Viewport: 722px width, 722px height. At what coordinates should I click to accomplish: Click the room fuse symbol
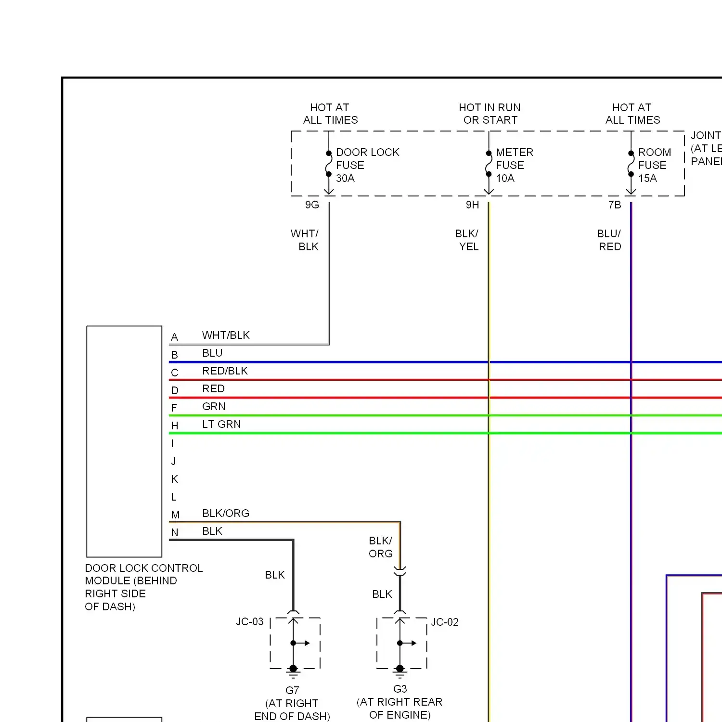point(631,164)
